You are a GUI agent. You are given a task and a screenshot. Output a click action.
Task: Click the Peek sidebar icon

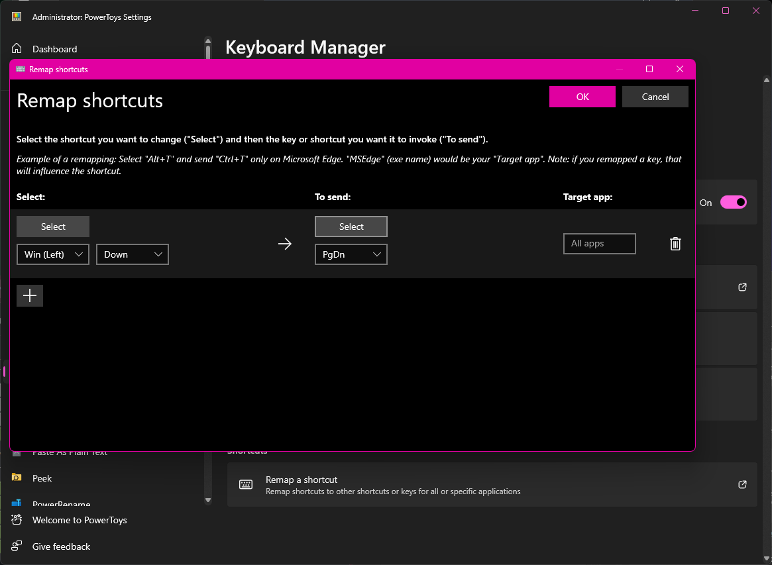pos(16,478)
